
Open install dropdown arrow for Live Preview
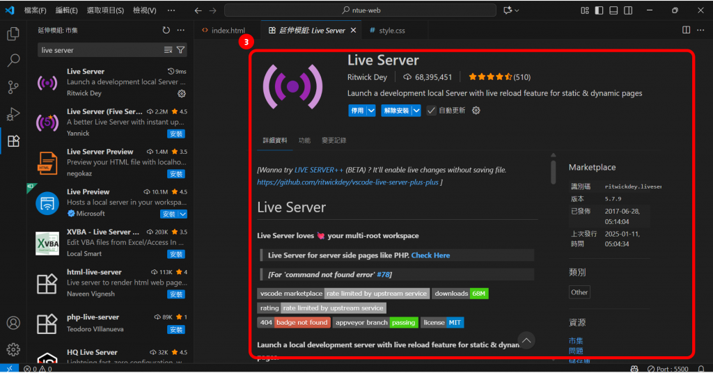tap(183, 214)
